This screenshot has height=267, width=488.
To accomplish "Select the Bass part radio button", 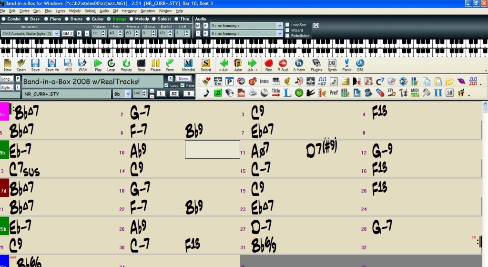I will pos(27,19).
